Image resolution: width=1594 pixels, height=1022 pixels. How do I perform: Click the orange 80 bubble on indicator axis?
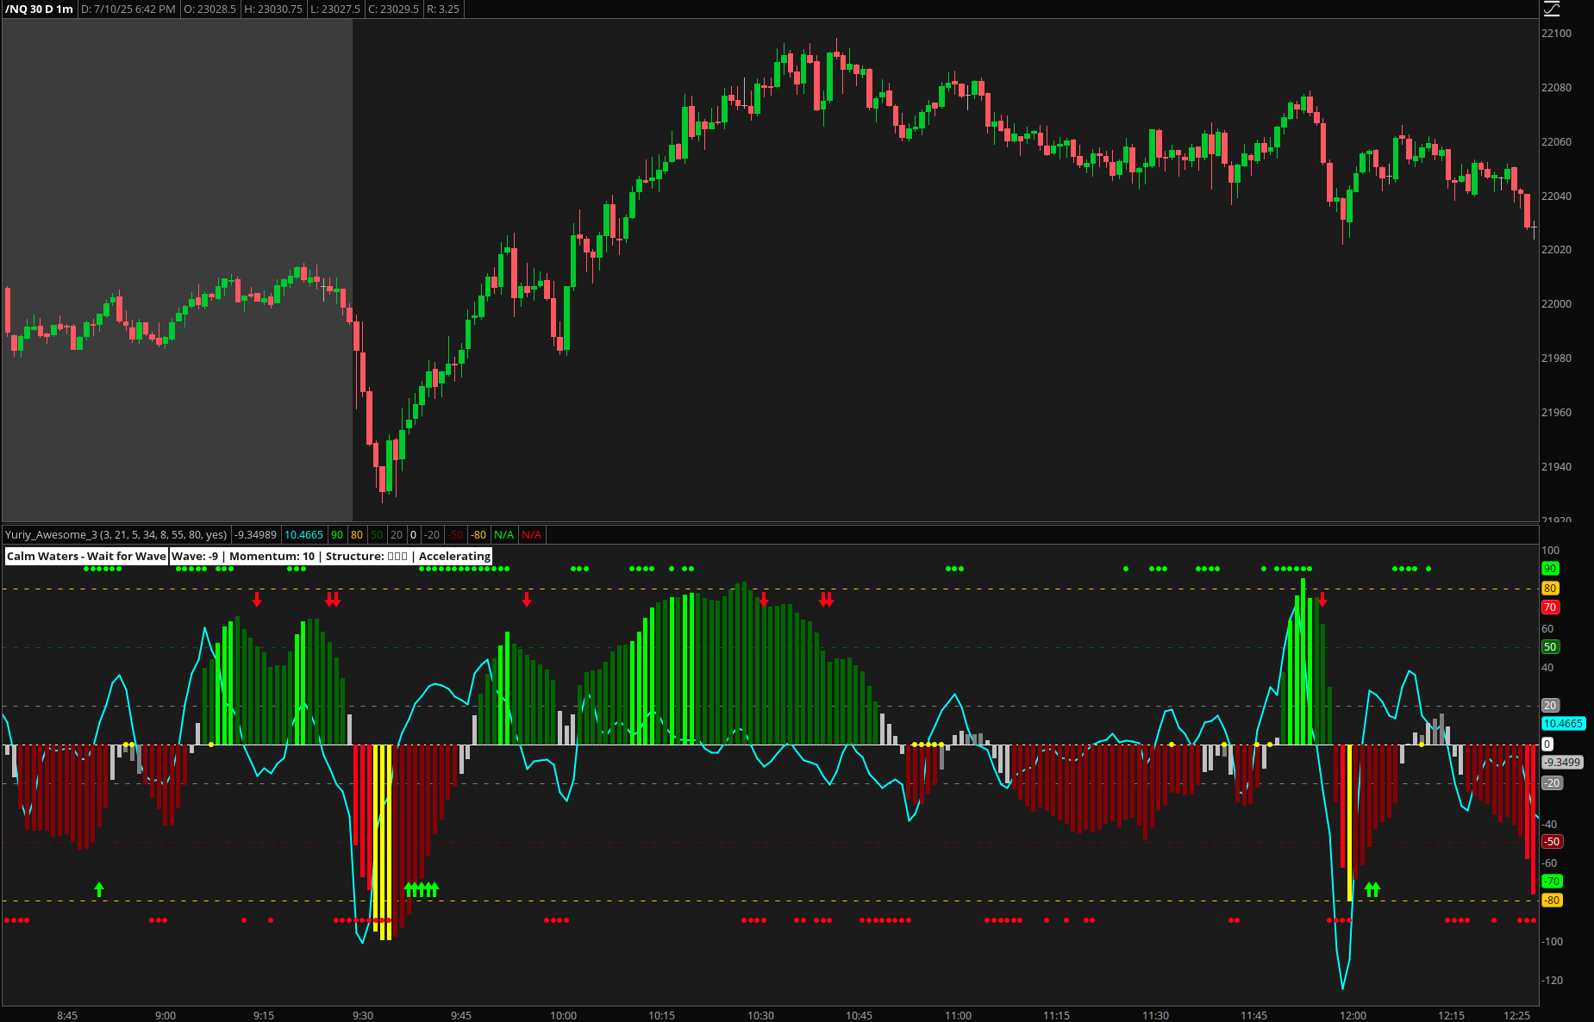1550,589
